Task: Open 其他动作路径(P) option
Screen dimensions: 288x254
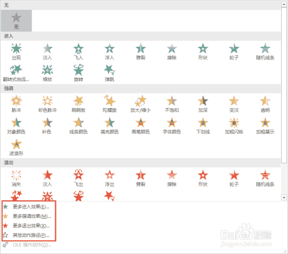Action: (x=29, y=235)
